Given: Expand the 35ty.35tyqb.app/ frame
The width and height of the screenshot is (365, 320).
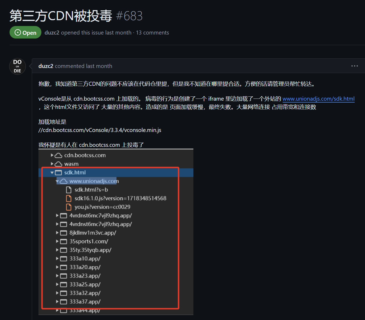Looking at the screenshot, I should (x=57, y=250).
